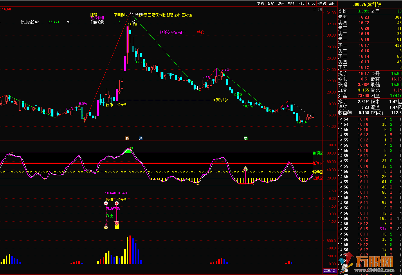The height and width of the screenshot is (275, 402).
Task: Click the 标记 mark button
Action: tap(311, 3)
